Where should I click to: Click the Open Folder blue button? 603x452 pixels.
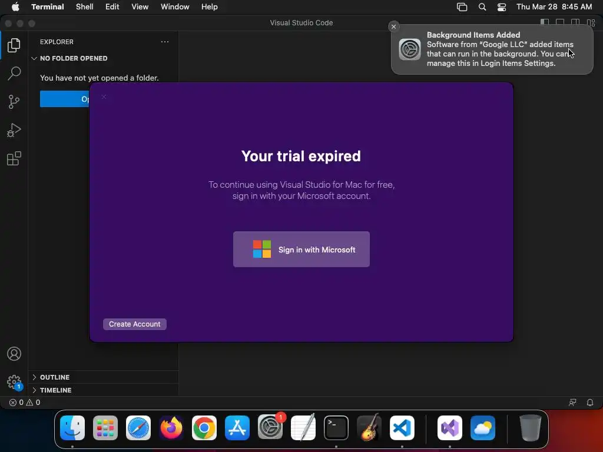tap(65, 99)
